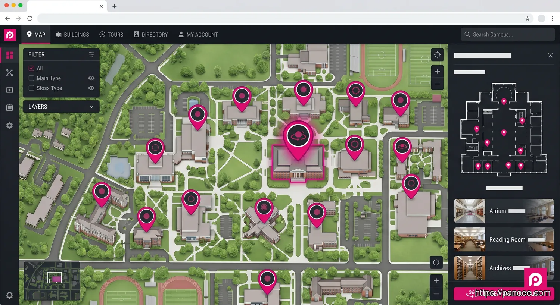Viewport: 560px width, 305px height.
Task: Click the minimap overview in the bottom left
Action: click(x=52, y=281)
